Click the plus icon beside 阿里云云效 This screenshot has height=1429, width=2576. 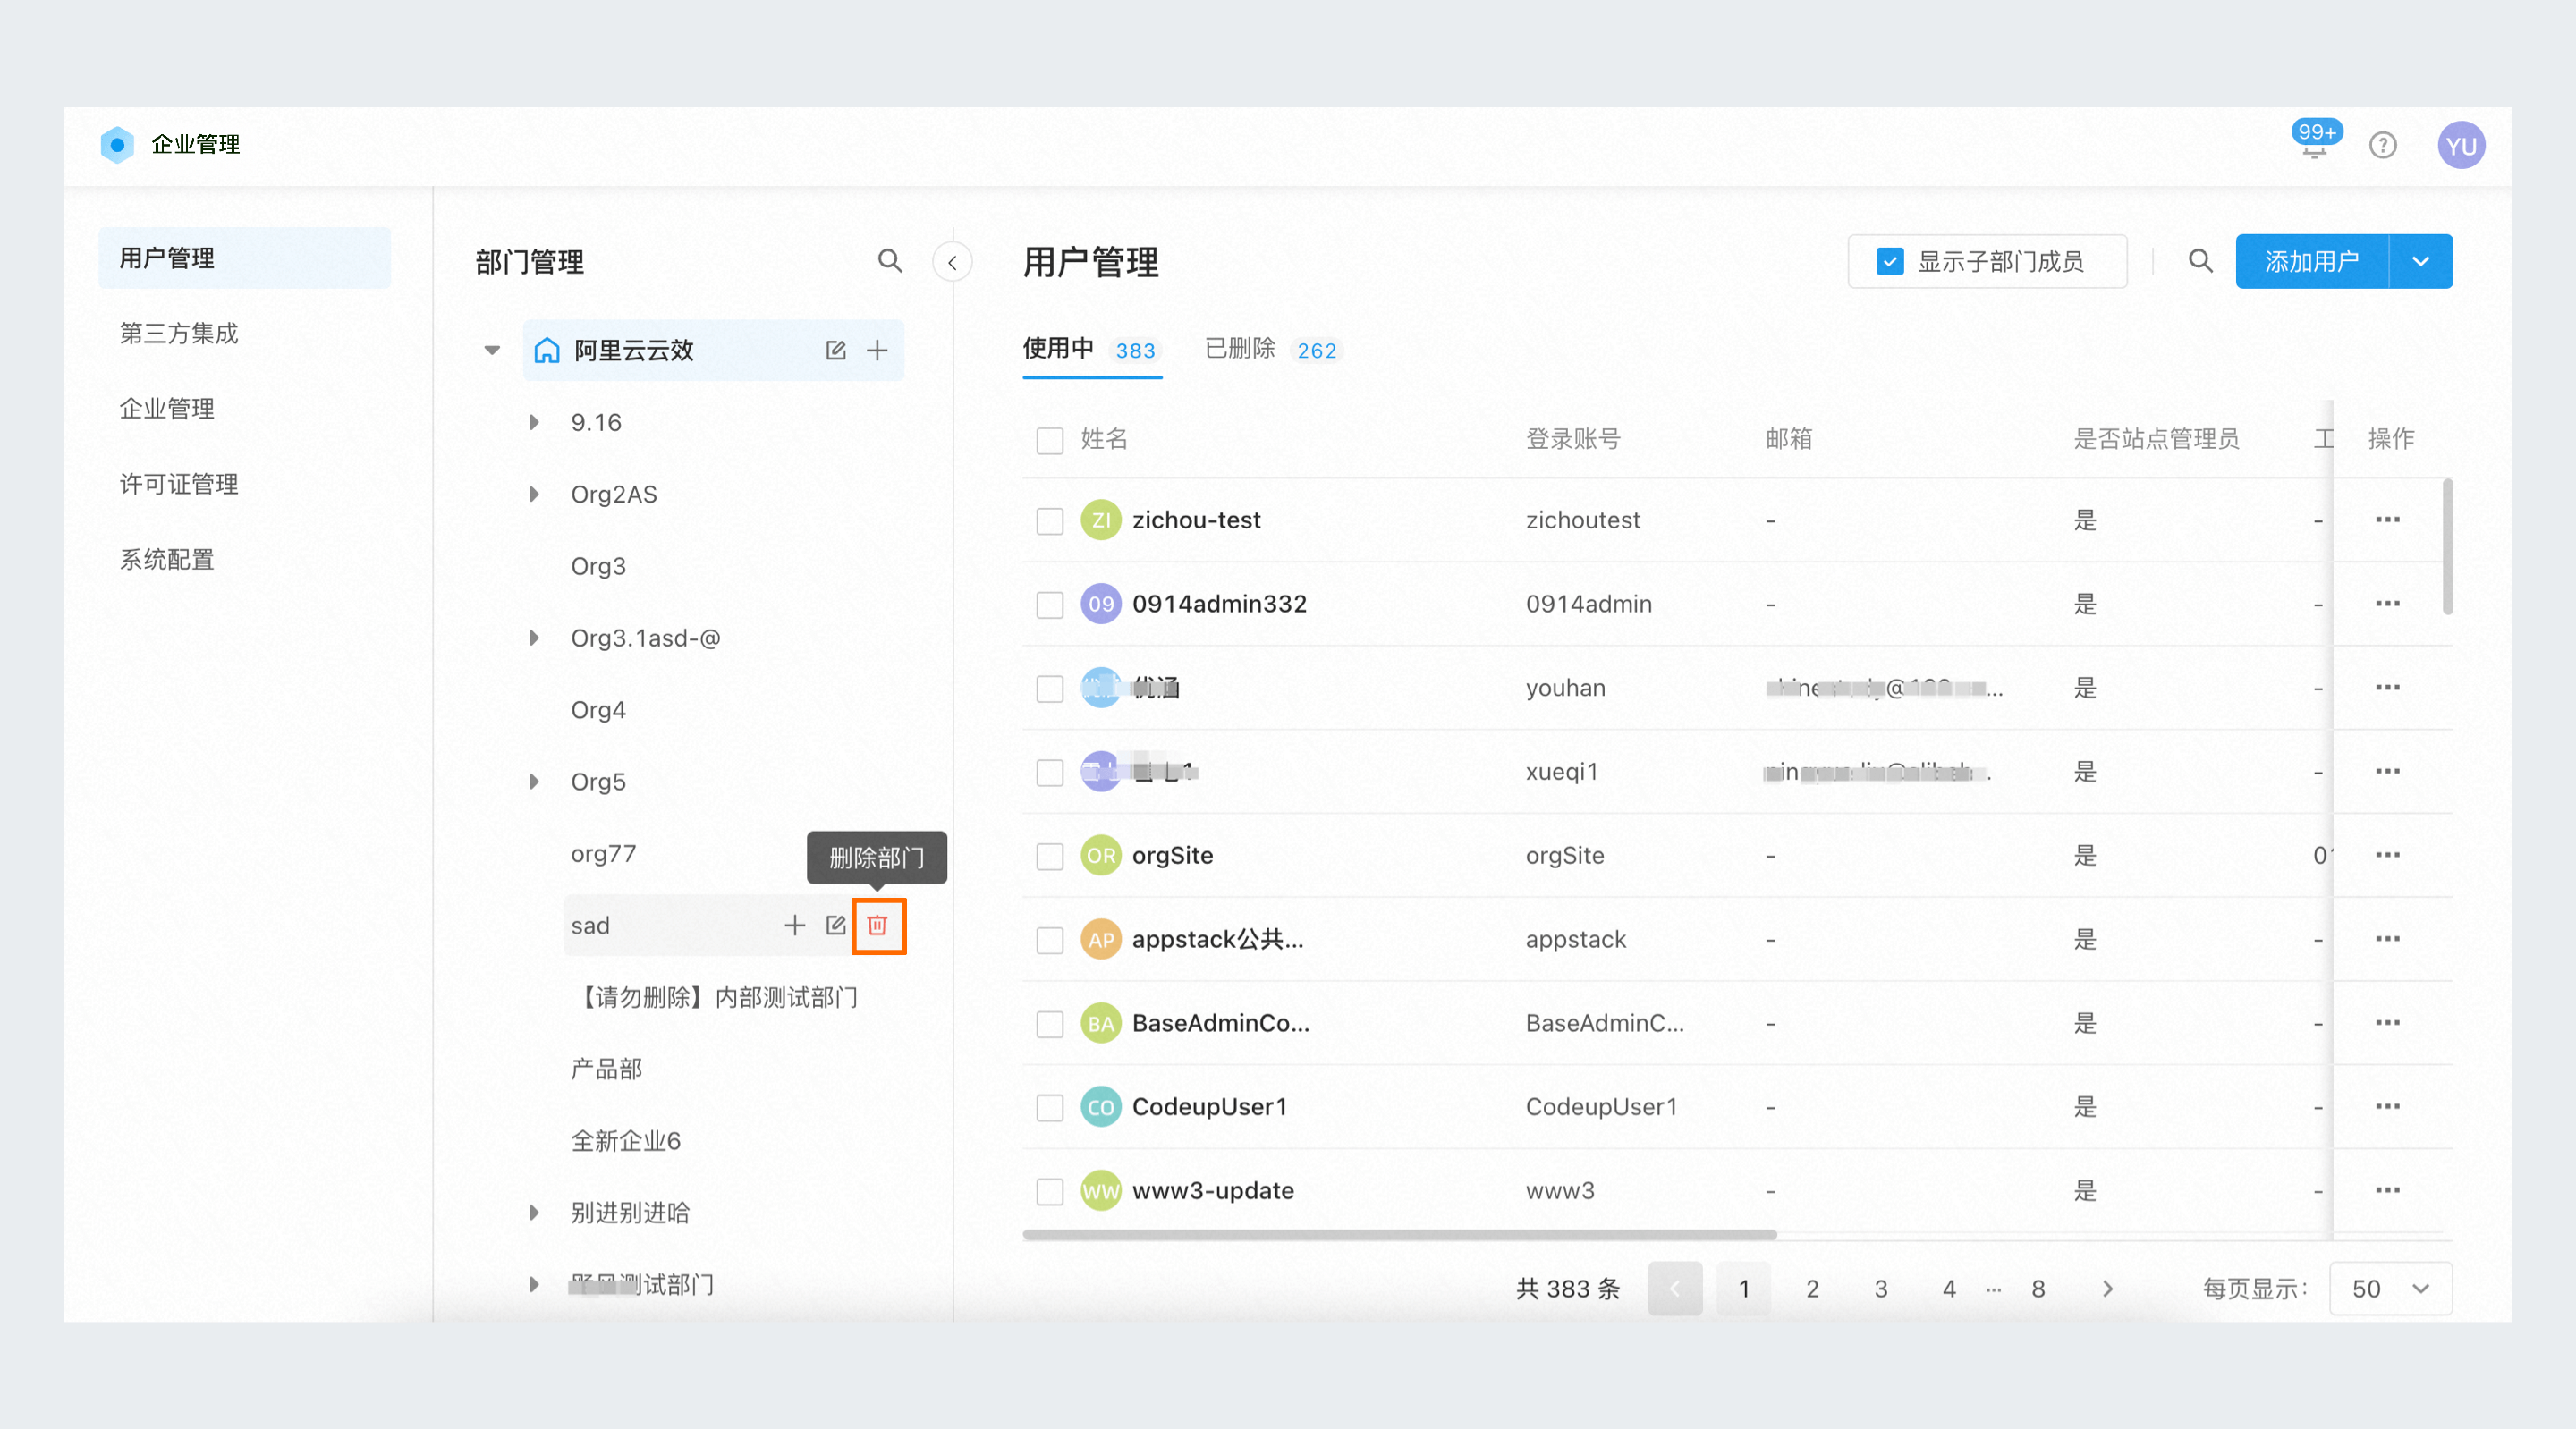pos(877,350)
